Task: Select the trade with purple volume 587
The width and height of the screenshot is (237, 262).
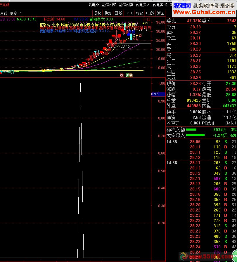Action: click(x=201, y=179)
